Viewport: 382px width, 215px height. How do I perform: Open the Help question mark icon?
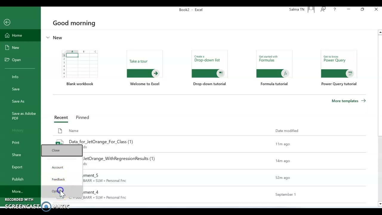[335, 10]
